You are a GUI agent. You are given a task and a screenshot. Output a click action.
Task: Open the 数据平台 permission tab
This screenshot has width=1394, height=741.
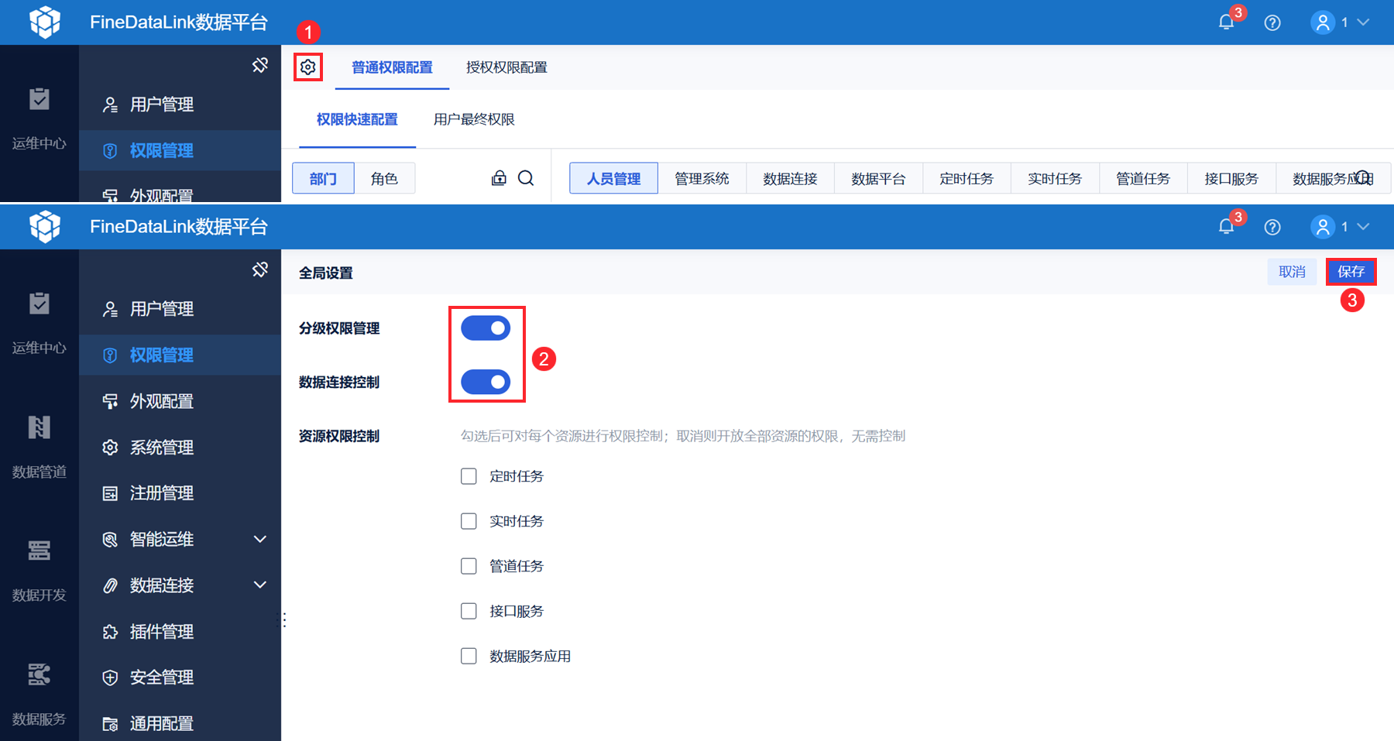(878, 179)
